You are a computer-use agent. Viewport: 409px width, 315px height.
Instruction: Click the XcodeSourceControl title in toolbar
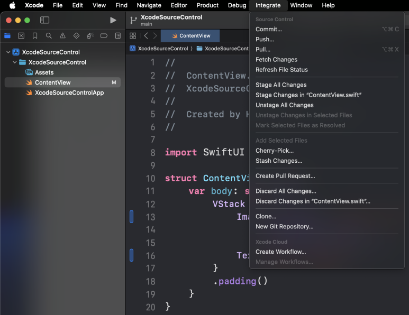tap(171, 17)
